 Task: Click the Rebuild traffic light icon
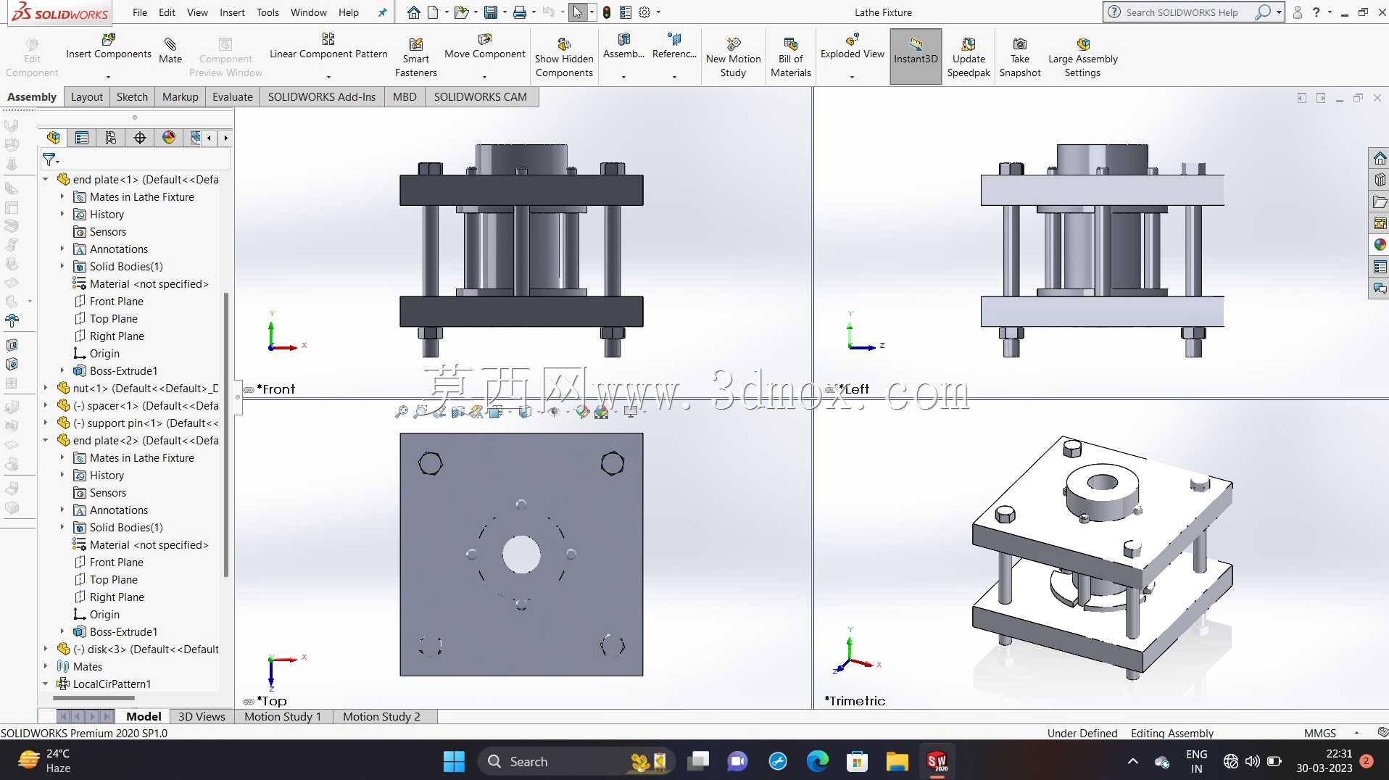tap(607, 12)
